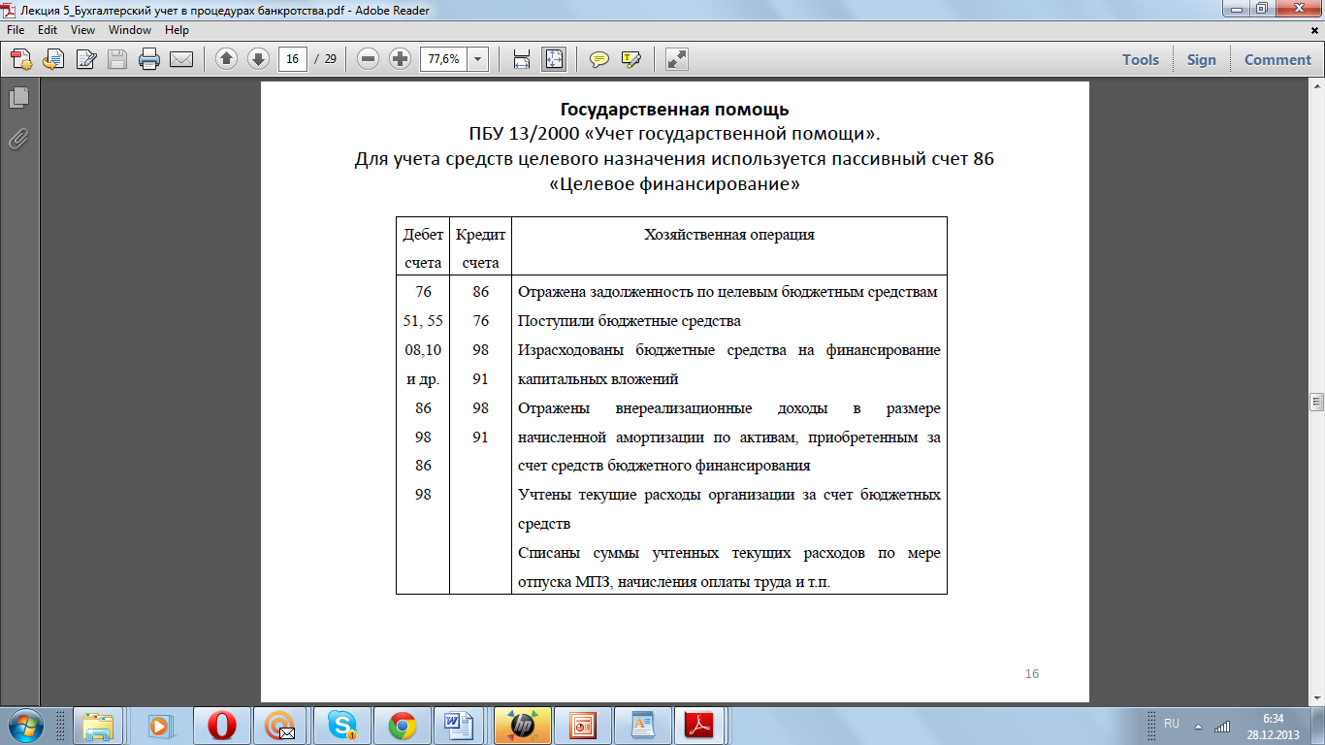Click the 'Кредит' column header
This screenshot has height=745, width=1325.
pyautogui.click(x=480, y=235)
